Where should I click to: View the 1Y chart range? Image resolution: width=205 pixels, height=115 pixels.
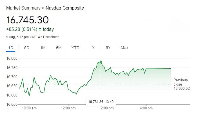tap(92, 48)
